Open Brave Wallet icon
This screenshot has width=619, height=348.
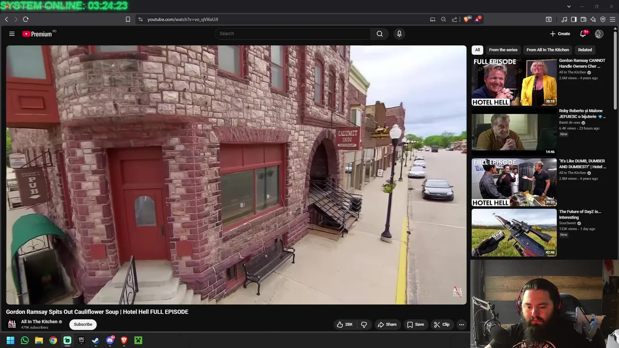(x=583, y=19)
